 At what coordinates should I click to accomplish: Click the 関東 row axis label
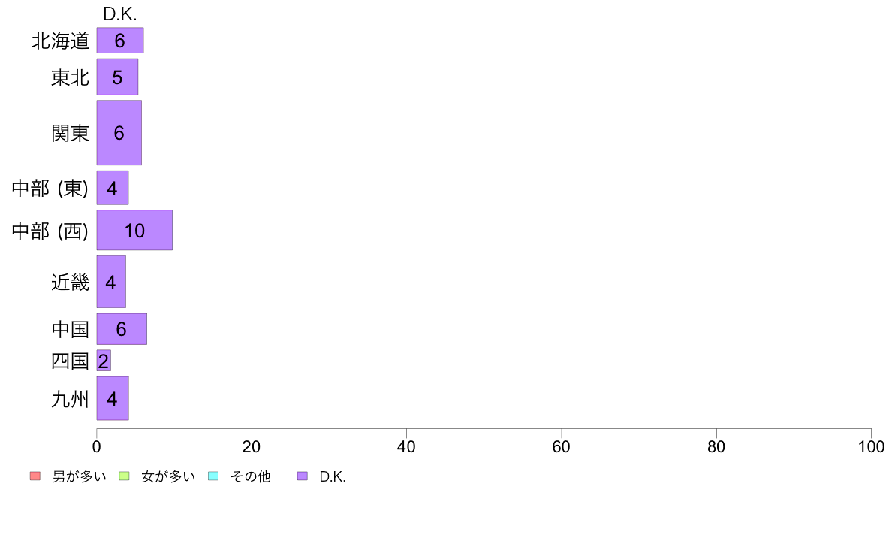tap(70, 133)
